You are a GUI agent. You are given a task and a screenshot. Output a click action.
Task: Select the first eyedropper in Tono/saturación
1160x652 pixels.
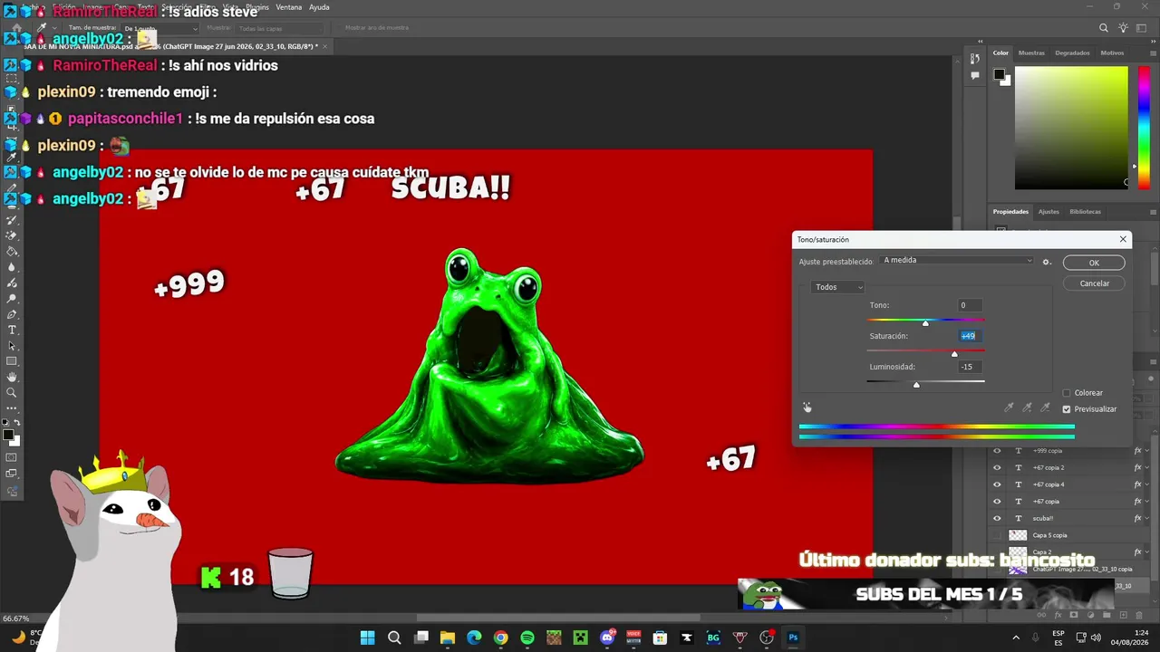[1009, 407]
